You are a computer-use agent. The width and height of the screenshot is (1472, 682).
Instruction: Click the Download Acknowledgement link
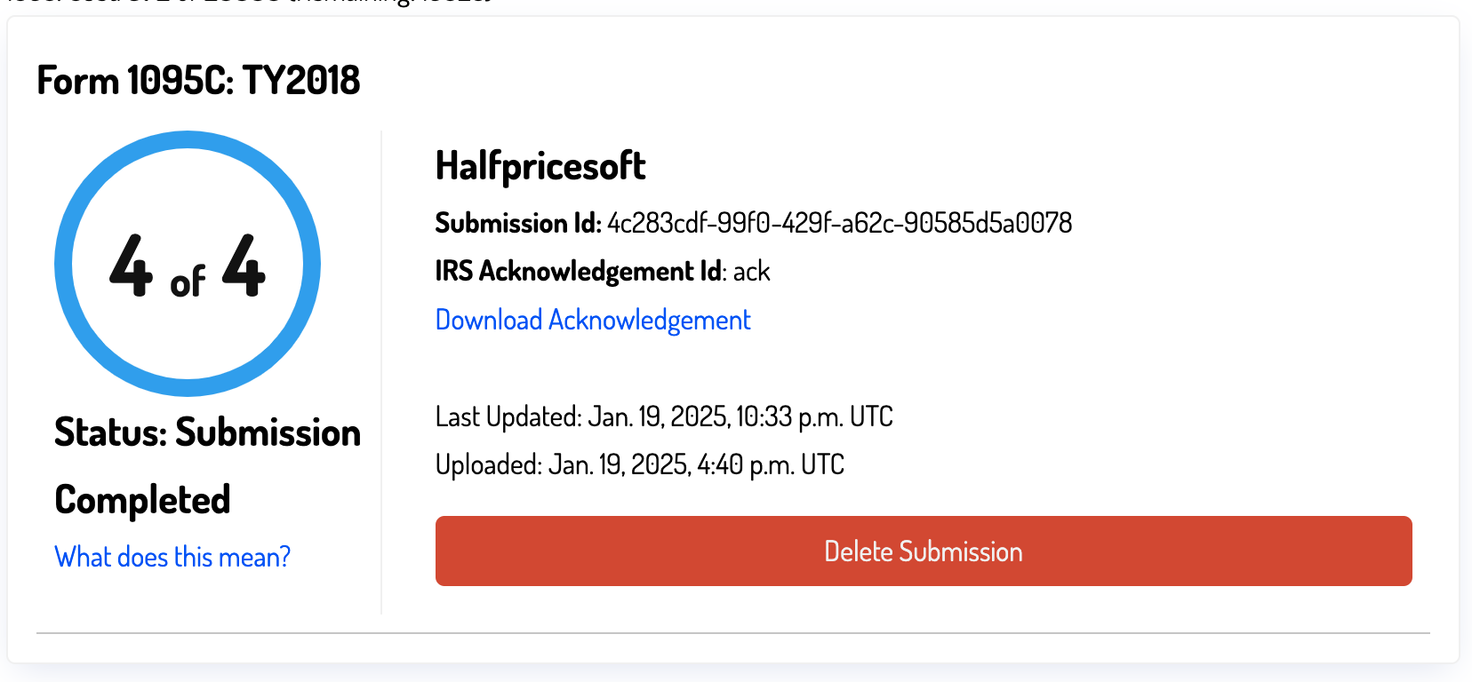592,319
